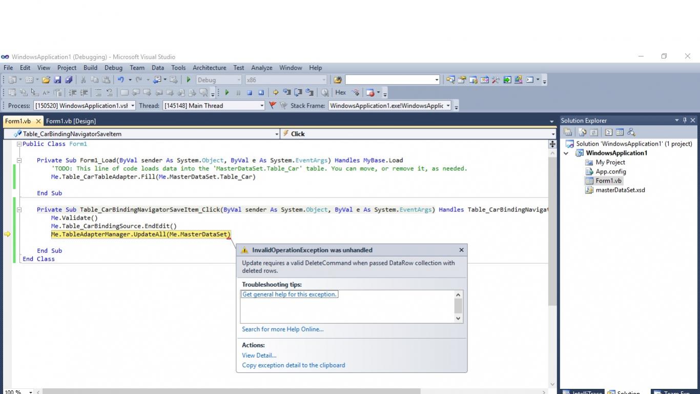This screenshot has height=394, width=700.
Task: Click Solution Explorer Show All Files icon
Action: pos(582,132)
